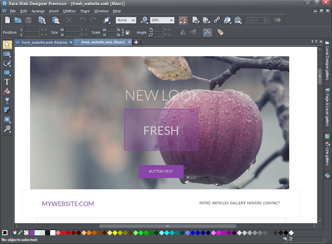The height and width of the screenshot is (244, 332).
Task: Open a file with the folder icon
Action: click(x=18, y=20)
